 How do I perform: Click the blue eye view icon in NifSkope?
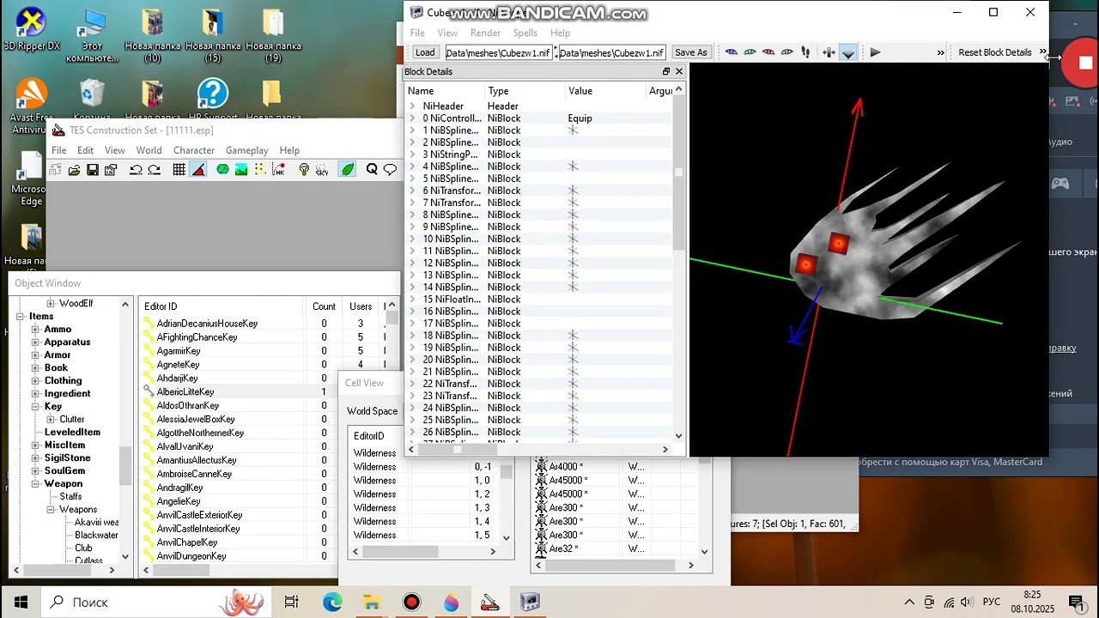732,52
